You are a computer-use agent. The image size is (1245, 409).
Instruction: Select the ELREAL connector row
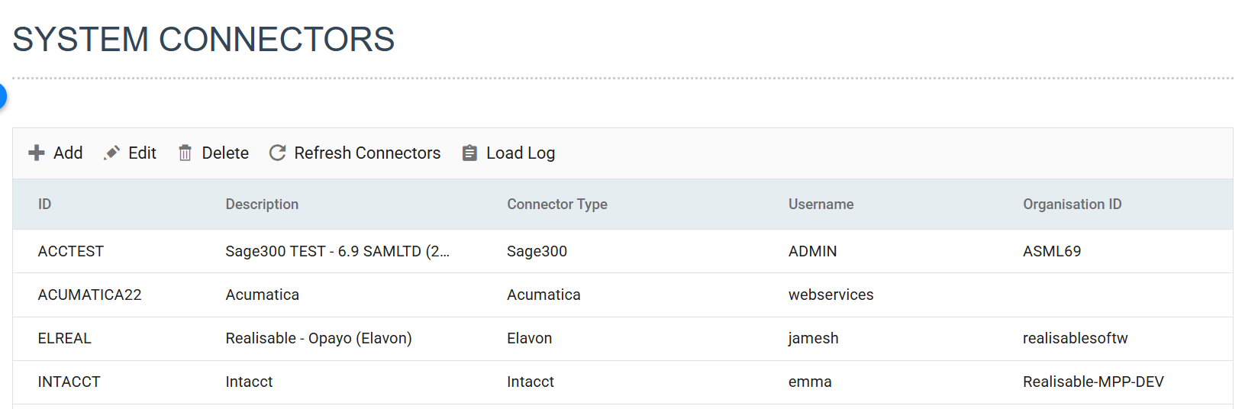(65, 339)
